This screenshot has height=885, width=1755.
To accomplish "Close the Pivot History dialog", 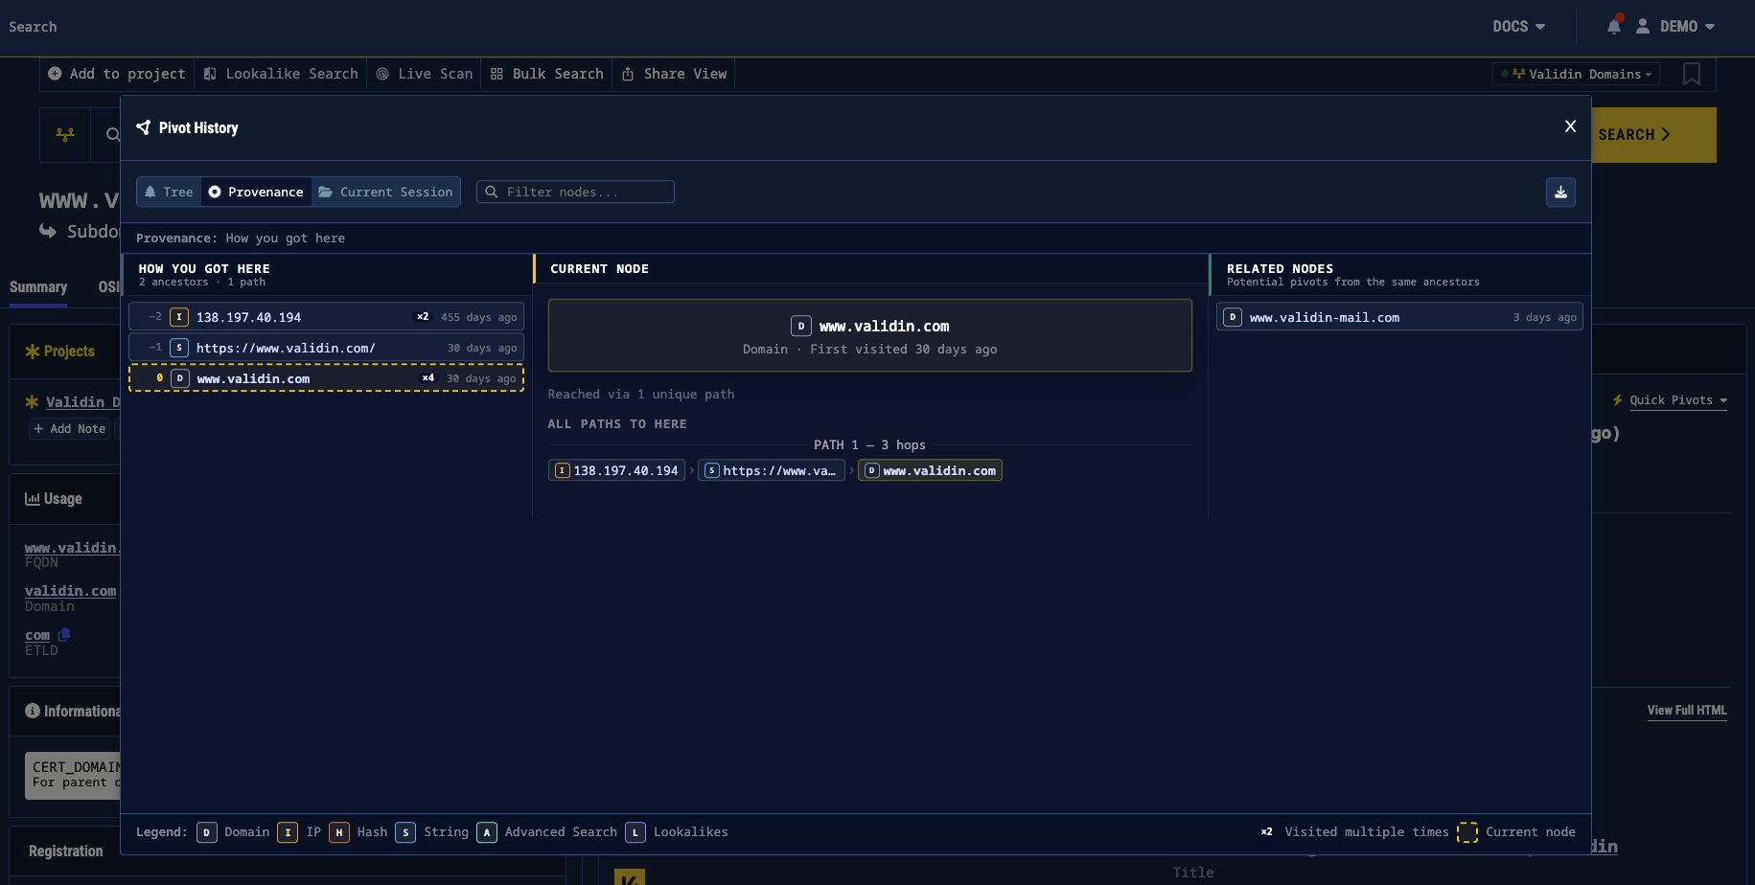I will 1570,126.
